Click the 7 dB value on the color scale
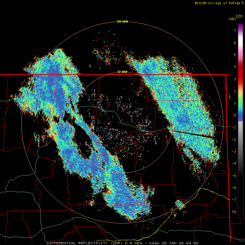245x245 pixels. point(235,30)
